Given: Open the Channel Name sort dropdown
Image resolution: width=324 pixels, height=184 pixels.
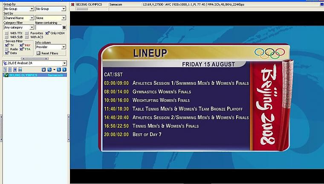Looking at the screenshot, I should (x=32, y=18).
